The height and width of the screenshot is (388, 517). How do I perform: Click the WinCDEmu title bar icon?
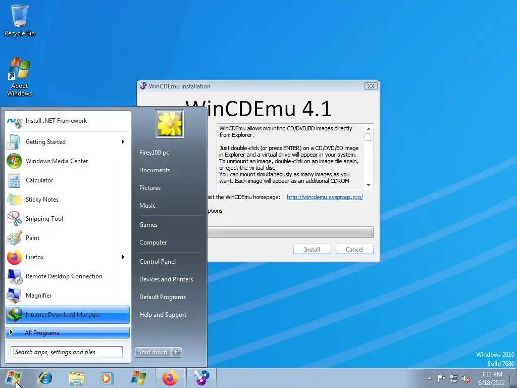click(x=143, y=86)
